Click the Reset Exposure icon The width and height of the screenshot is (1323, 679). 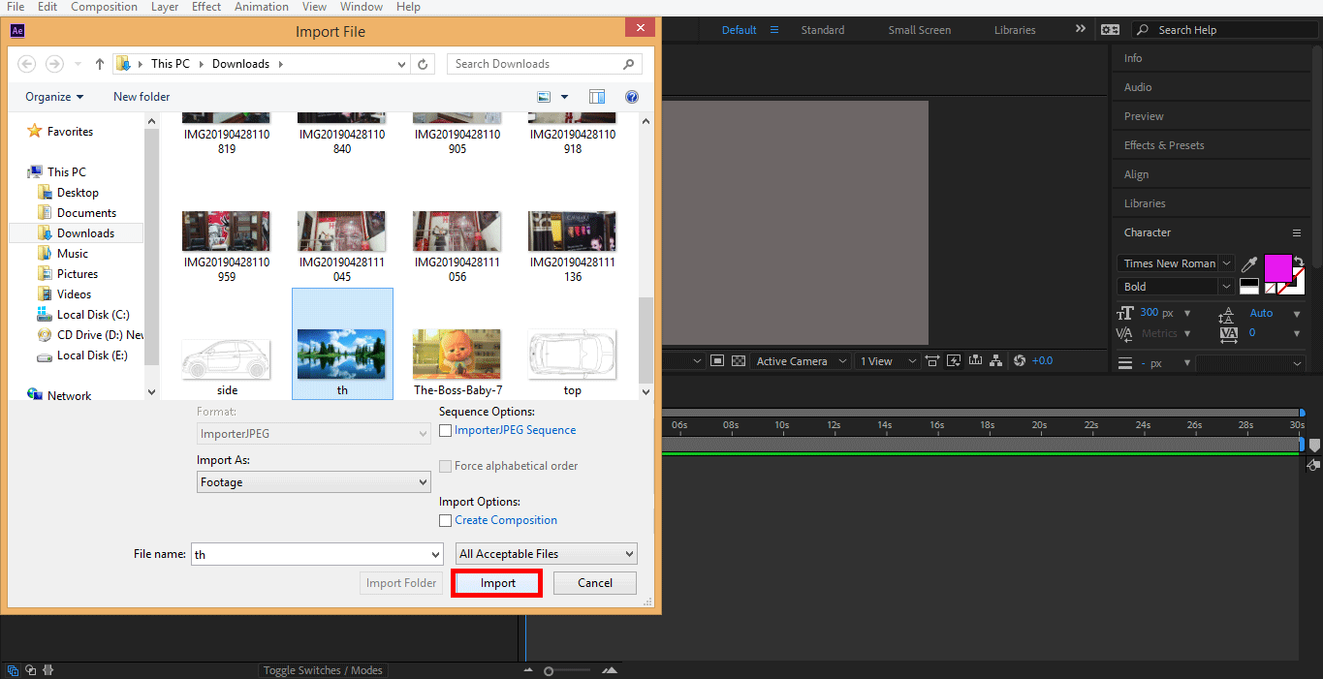(1021, 360)
